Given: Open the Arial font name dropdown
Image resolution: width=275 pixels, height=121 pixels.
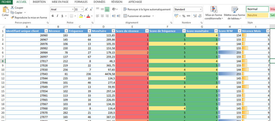Looking at the screenshot, I should tap(73, 9).
